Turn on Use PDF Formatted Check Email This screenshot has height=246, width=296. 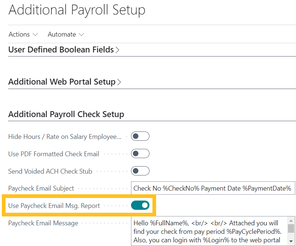click(140, 154)
